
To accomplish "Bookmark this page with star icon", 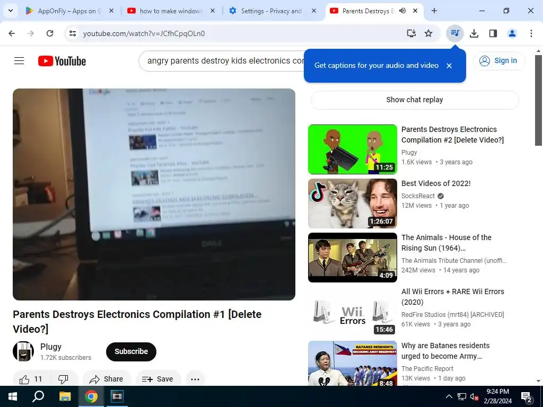I will 428,33.
